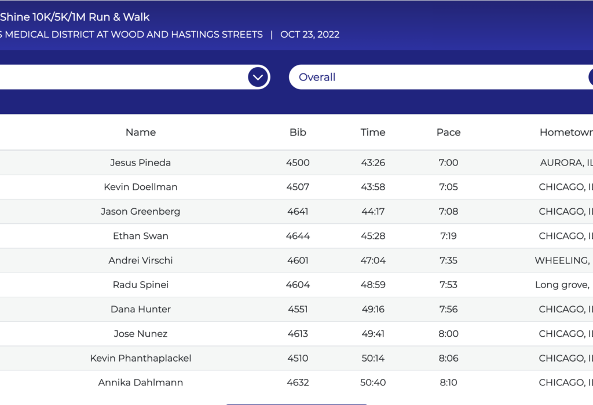Select Radu Spinei in the results
Image resolution: width=593 pixels, height=405 pixels.
pos(141,285)
